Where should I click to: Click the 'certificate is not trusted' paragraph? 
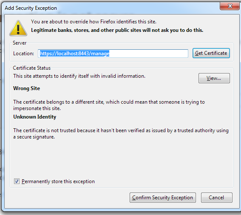click(121, 133)
